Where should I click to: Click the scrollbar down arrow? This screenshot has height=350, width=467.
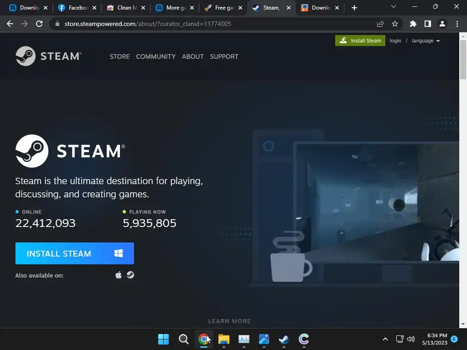(x=463, y=324)
